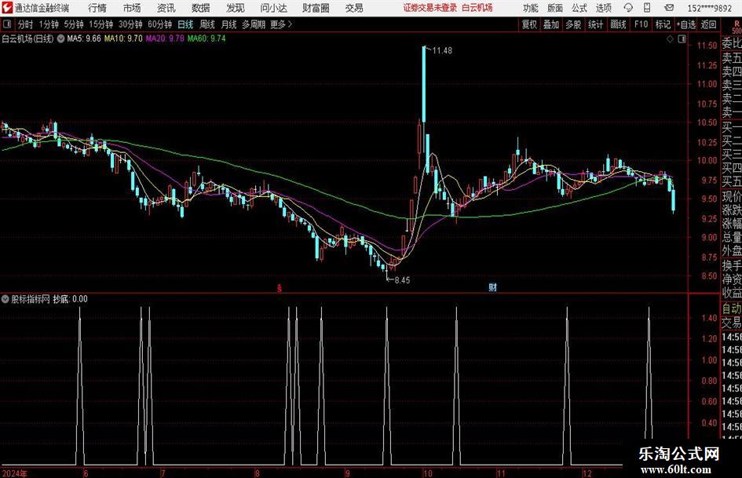Open the 行情 menu
This screenshot has height=478, width=742.
97,8
